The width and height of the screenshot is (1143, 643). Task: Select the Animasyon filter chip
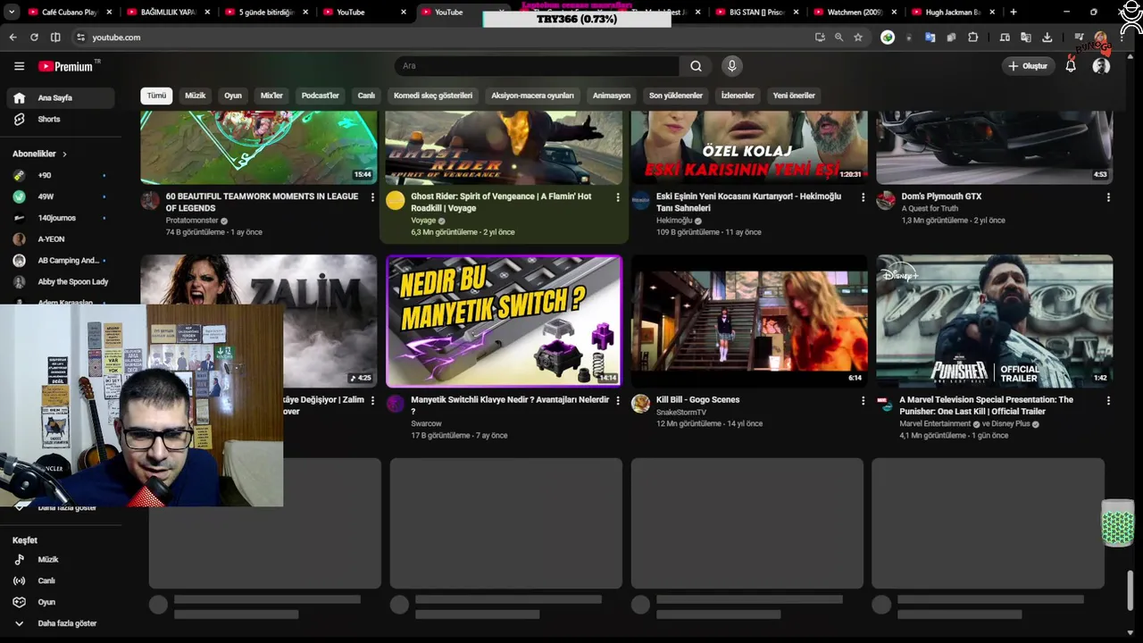coord(612,96)
